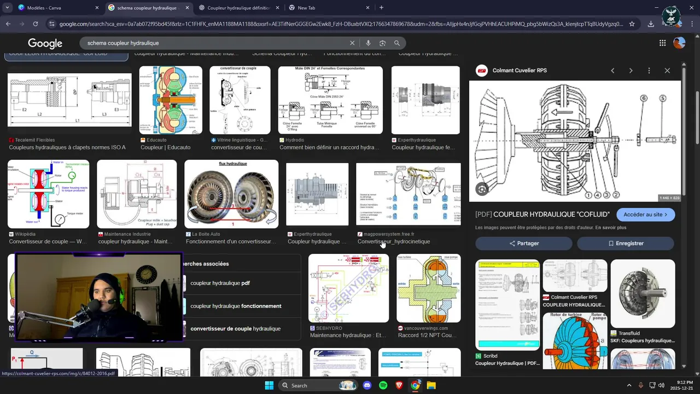This screenshot has width=700, height=394.
Task: Open the Tecalemit Flexibles coupleurs image result
Action: [69, 100]
